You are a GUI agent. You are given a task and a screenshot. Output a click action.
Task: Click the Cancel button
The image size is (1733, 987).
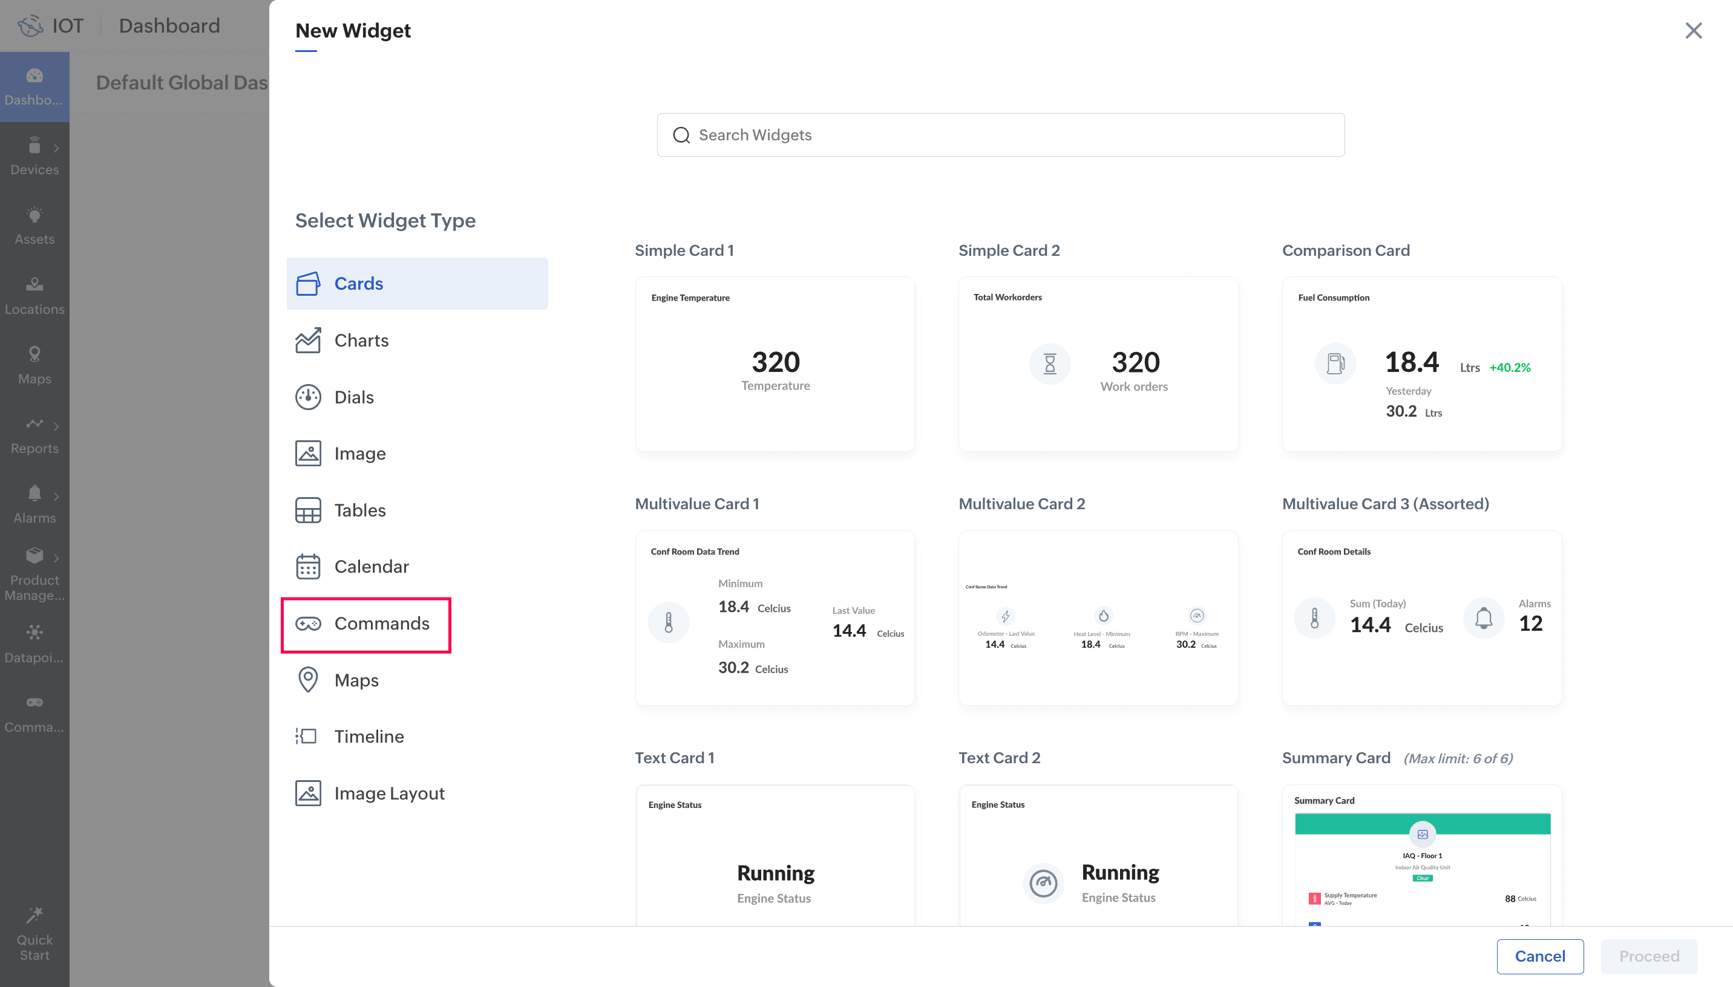coord(1539,956)
